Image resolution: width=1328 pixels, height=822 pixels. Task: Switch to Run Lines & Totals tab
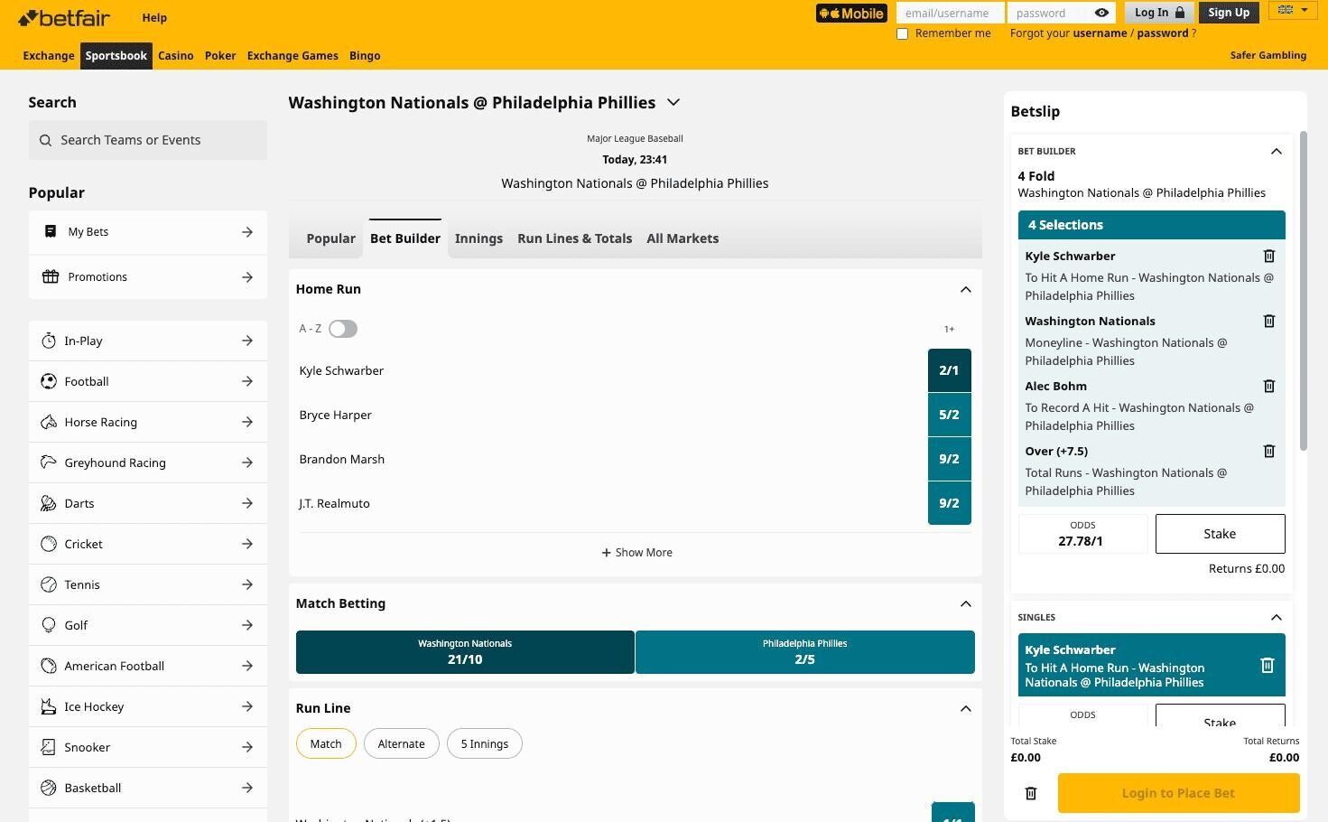coord(574,238)
